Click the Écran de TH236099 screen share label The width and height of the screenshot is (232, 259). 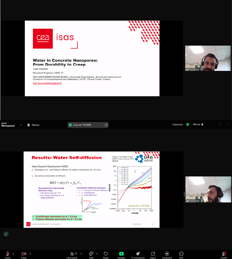pos(82,125)
